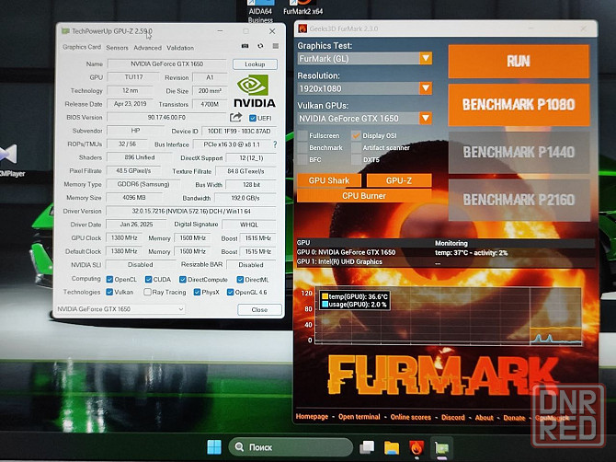Open FurMark2 x64 desktop shortcut

tap(302, 8)
